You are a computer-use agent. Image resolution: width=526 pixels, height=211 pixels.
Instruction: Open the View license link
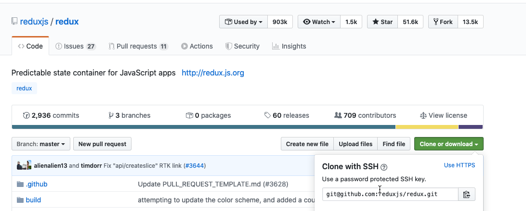444,115
